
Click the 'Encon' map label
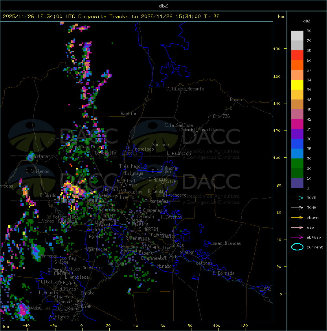pos(236,99)
